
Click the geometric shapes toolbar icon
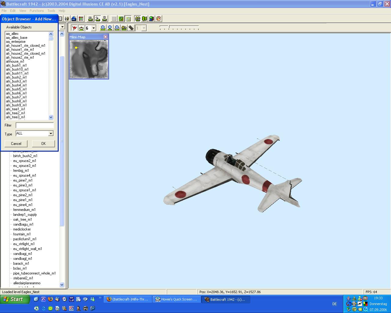pyautogui.click(x=152, y=19)
